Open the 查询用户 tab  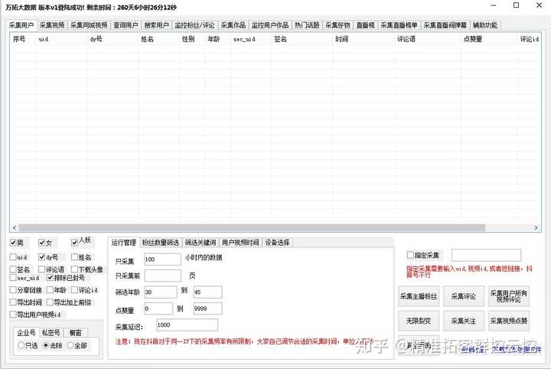pos(126,25)
